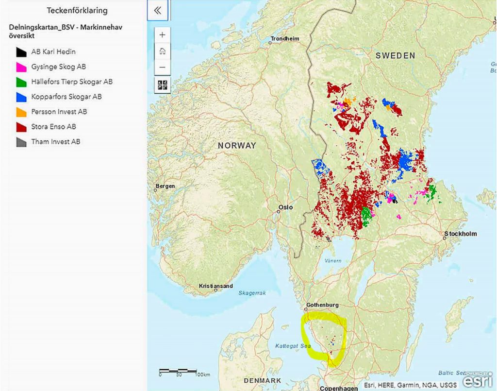Click the Gysinge Skog AB pink swatch
This screenshot has width=497, height=391.
(21, 67)
